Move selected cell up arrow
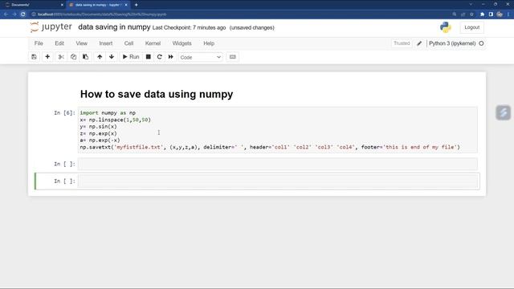 point(100,57)
